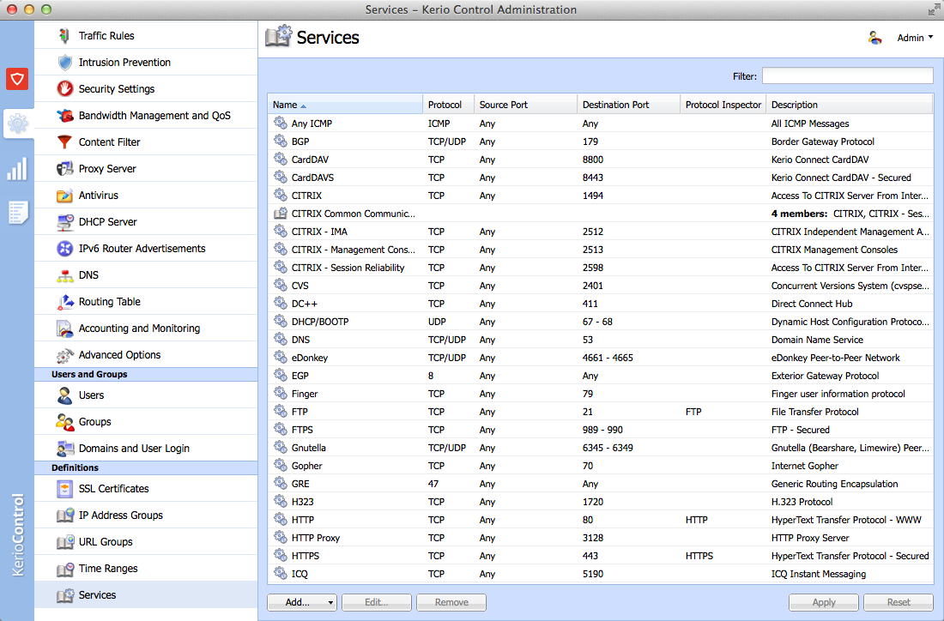Open Traffic Rules in the sidebar
944x621 pixels.
pyautogui.click(x=146, y=35)
